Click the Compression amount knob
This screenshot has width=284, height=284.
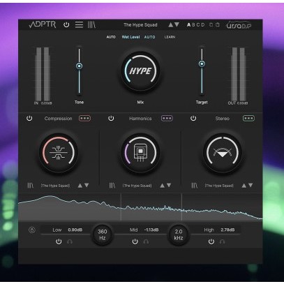[x=59, y=153]
